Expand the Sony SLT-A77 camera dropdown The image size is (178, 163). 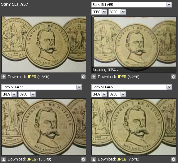[42, 87]
